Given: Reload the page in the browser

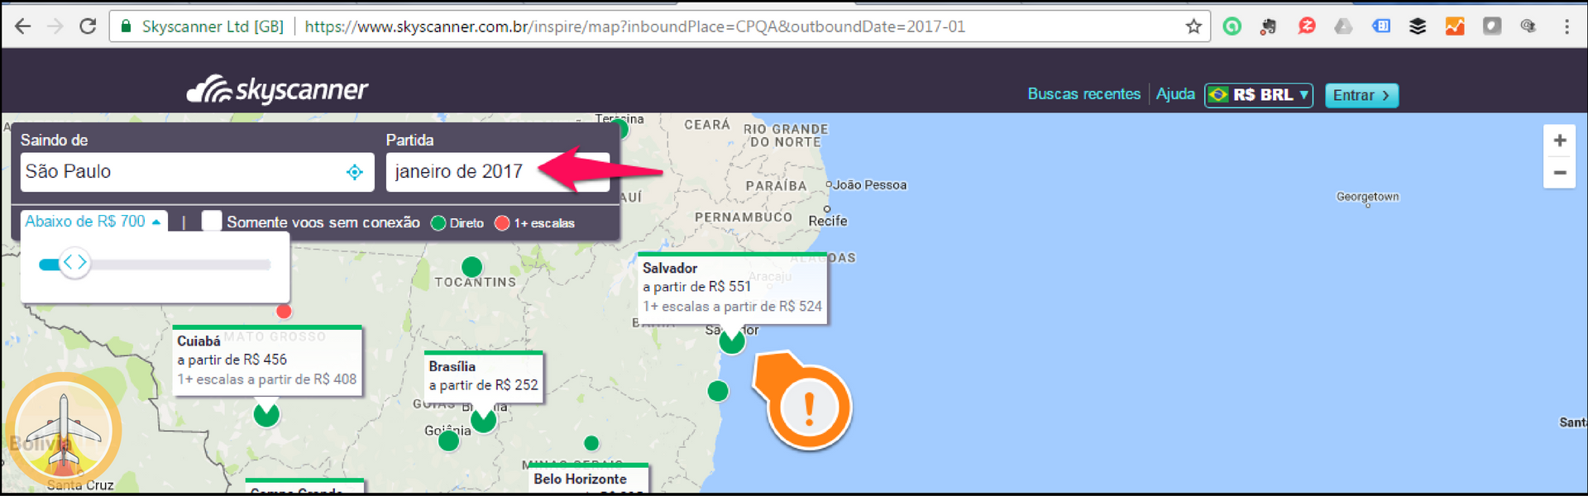Looking at the screenshot, I should pos(88,26).
